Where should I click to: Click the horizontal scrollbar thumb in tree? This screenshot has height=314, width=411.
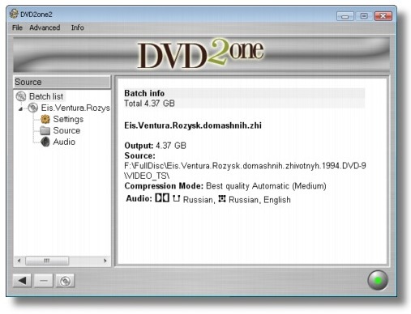tap(47, 261)
